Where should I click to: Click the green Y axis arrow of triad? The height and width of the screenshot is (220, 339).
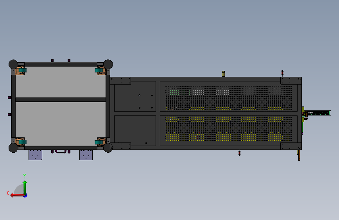[x=25, y=187]
